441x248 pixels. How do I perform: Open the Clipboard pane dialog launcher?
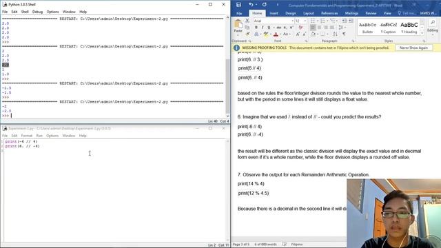pos(249,41)
